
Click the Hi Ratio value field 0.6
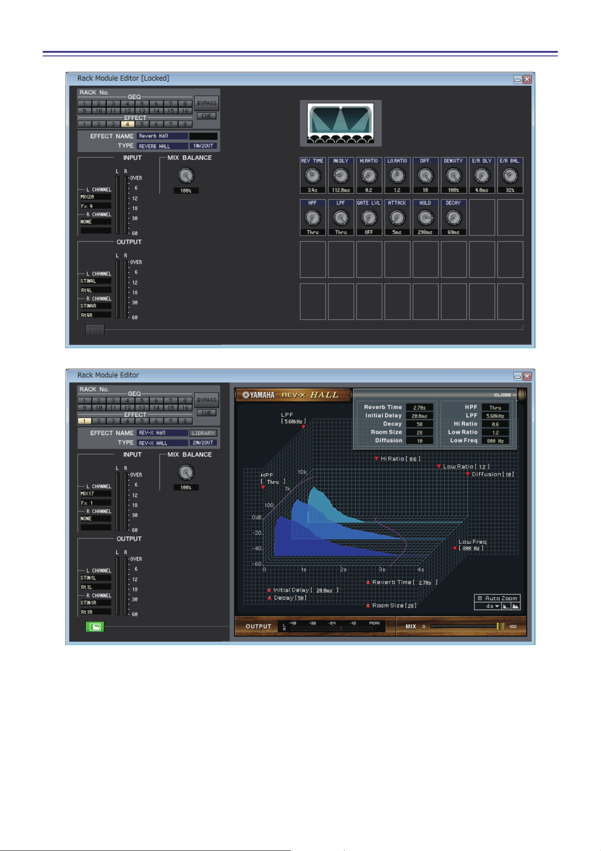[x=495, y=424]
